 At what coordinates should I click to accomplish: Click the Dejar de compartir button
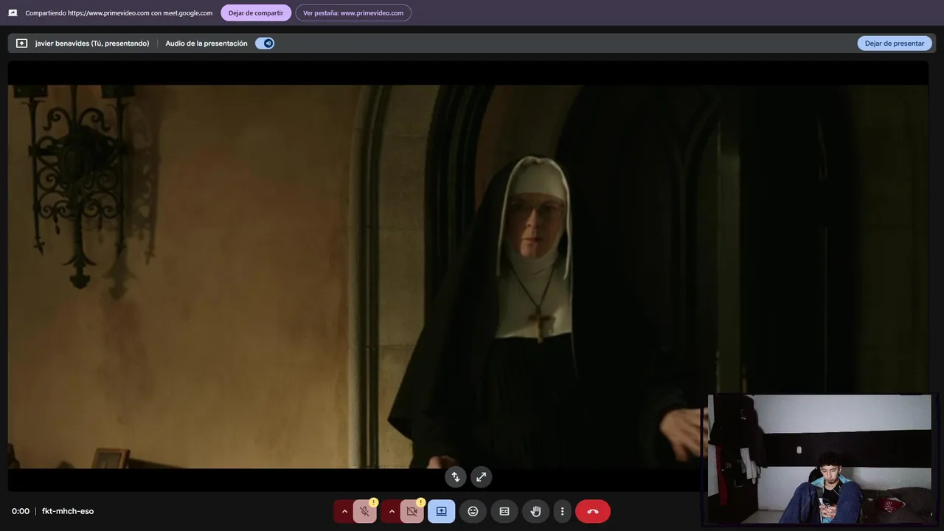point(256,13)
